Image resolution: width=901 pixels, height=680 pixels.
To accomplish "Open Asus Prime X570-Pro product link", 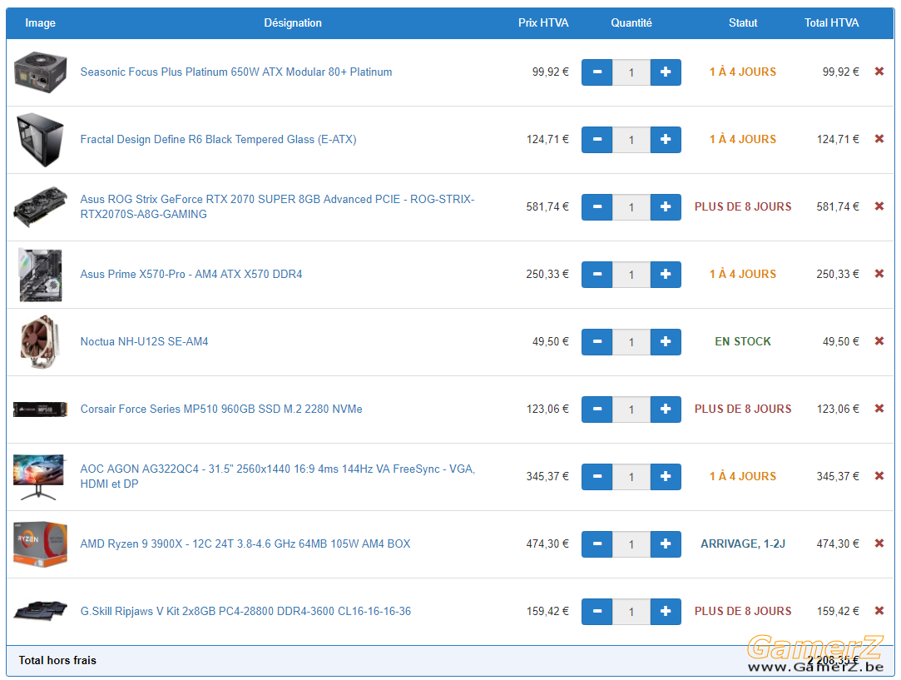I will (x=191, y=274).
